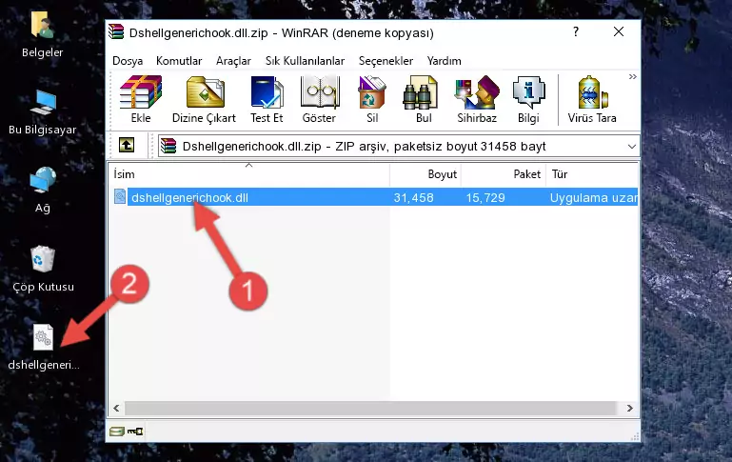The height and width of the screenshot is (462, 732).
Task: Click the key password icon in status bar
Action: coord(135,432)
